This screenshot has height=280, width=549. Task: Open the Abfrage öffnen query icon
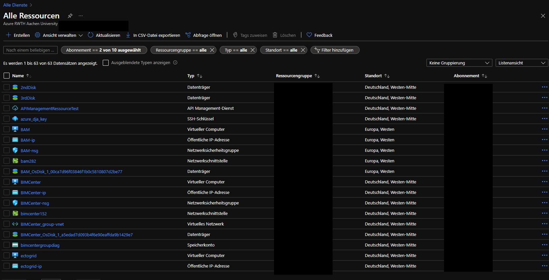click(188, 35)
